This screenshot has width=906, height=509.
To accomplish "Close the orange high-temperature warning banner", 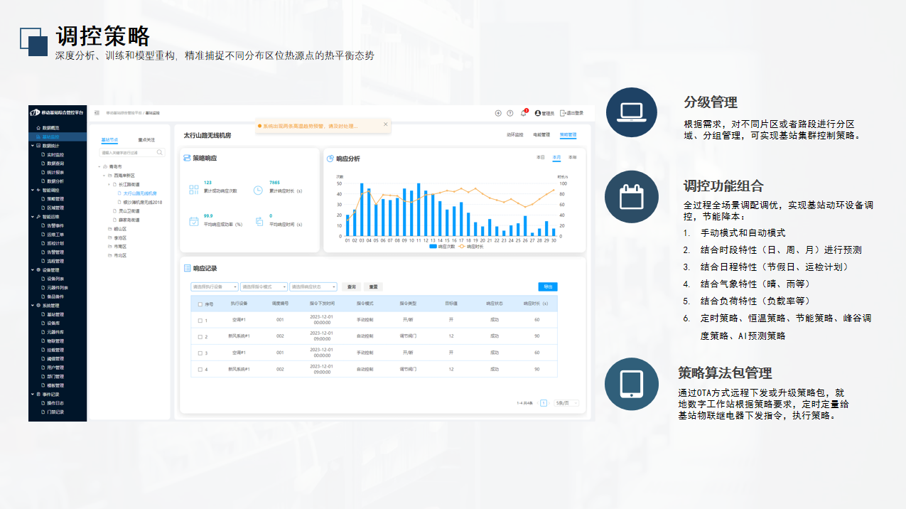I will coord(386,124).
